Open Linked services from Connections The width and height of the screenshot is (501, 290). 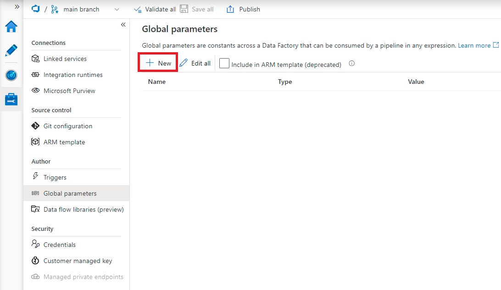point(64,59)
